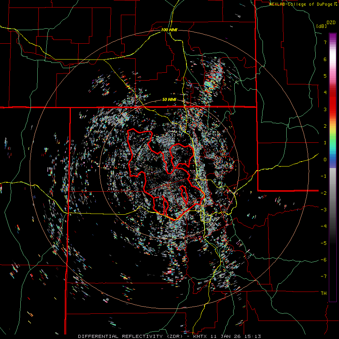Screen dimensions: 339x339
Task: Click the 2 value on the color scale
Action: 325,126
